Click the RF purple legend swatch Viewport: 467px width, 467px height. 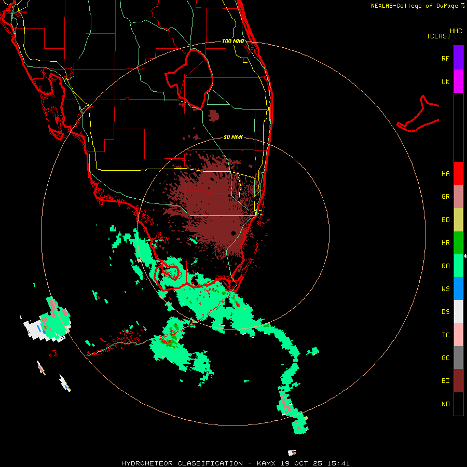point(458,58)
